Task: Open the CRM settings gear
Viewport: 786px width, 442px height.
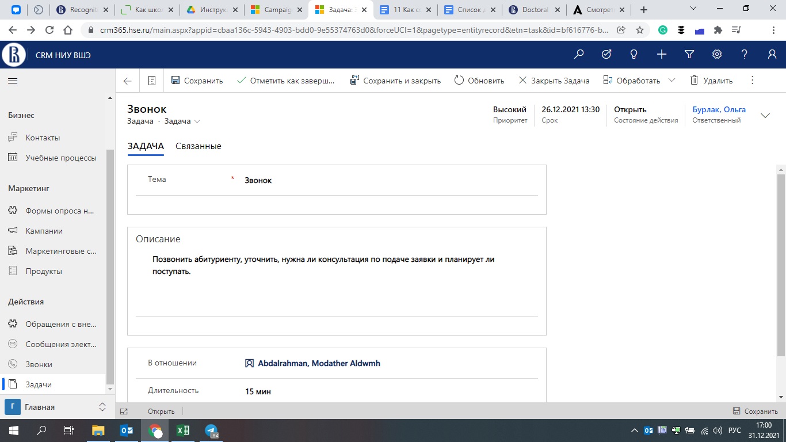Action: click(x=717, y=55)
